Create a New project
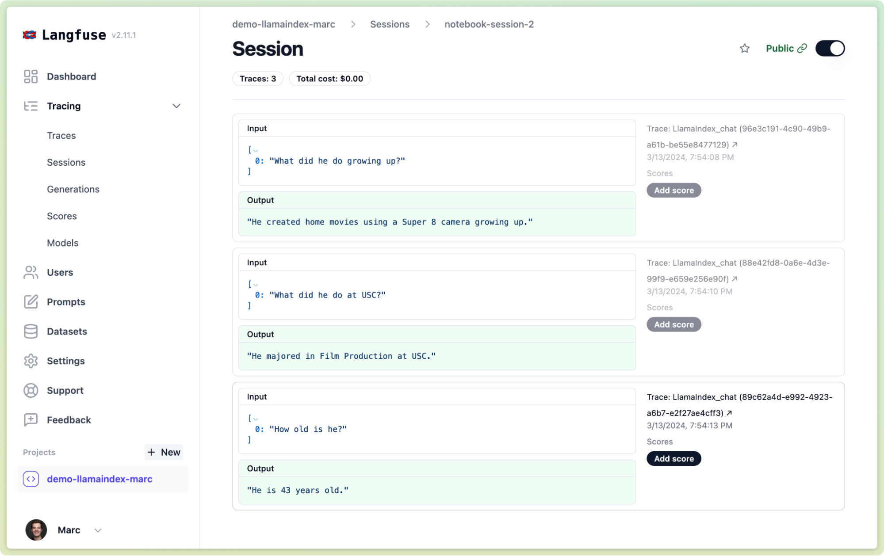 (164, 452)
